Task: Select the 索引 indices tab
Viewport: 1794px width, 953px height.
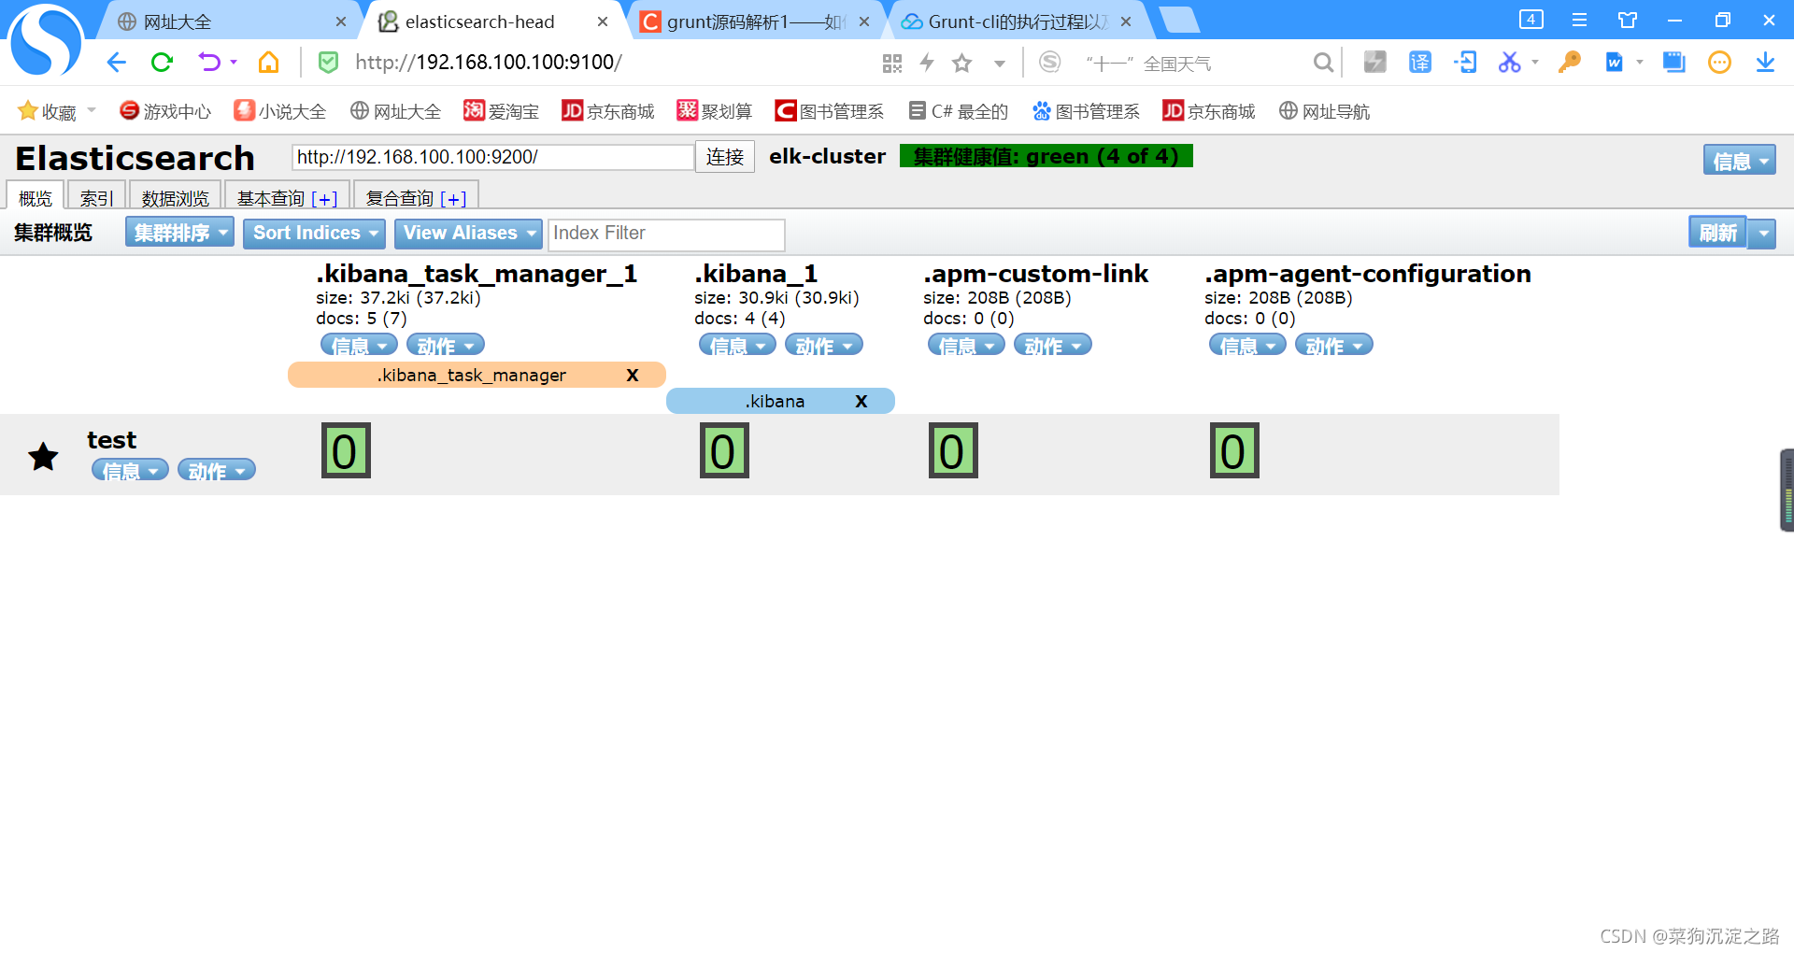Action: (x=97, y=196)
